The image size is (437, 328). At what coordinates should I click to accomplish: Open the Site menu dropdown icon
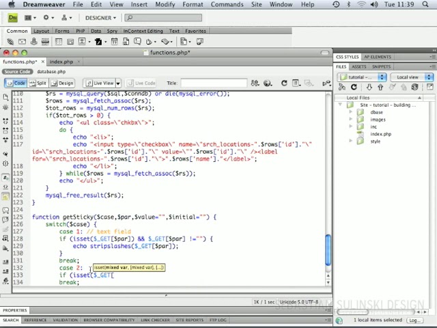[67, 18]
